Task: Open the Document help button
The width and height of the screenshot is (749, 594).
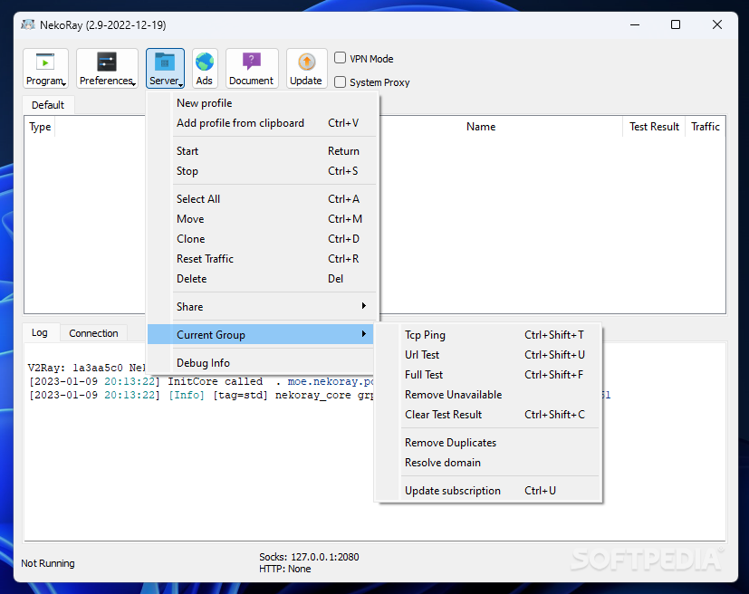Action: (252, 68)
